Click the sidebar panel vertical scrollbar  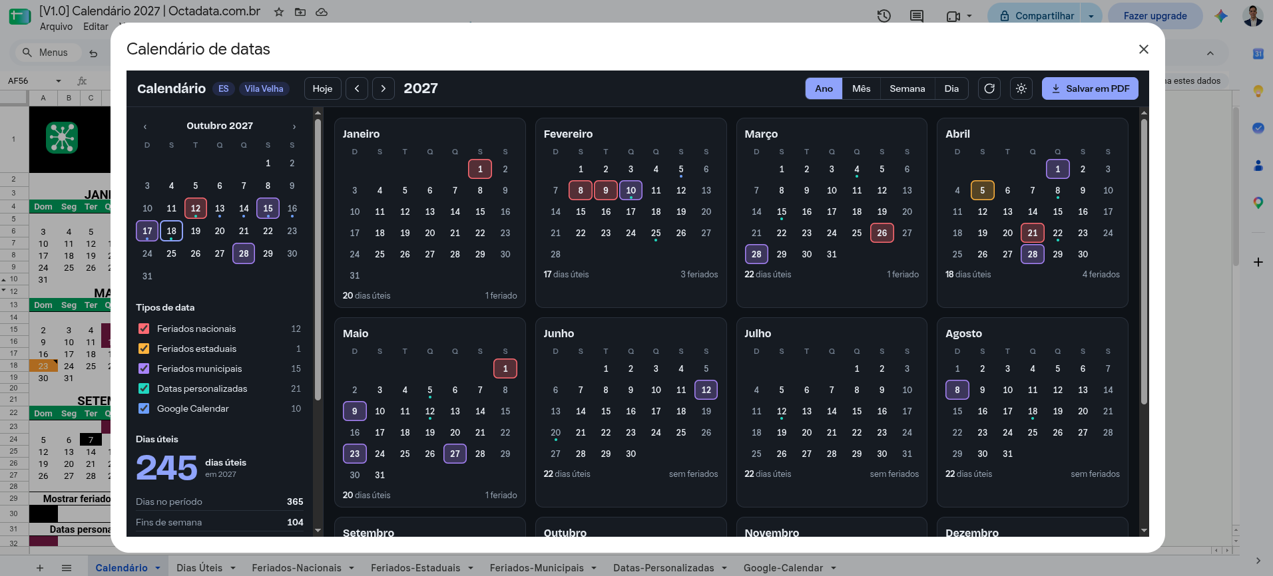tap(318, 259)
